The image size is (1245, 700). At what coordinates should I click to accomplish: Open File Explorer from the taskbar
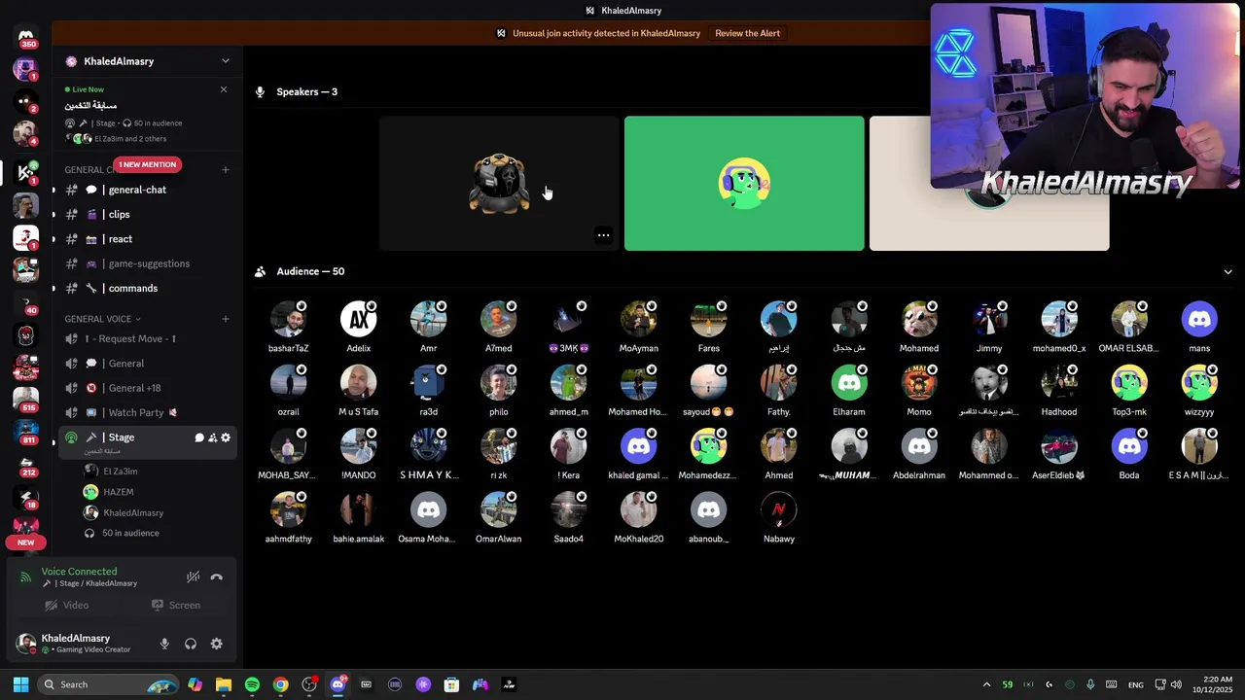pyautogui.click(x=224, y=684)
